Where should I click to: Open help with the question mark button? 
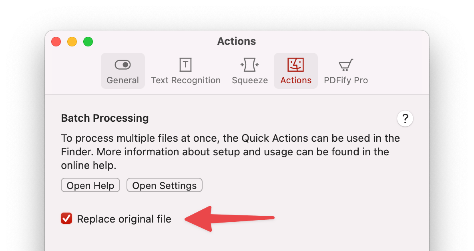[x=405, y=119]
